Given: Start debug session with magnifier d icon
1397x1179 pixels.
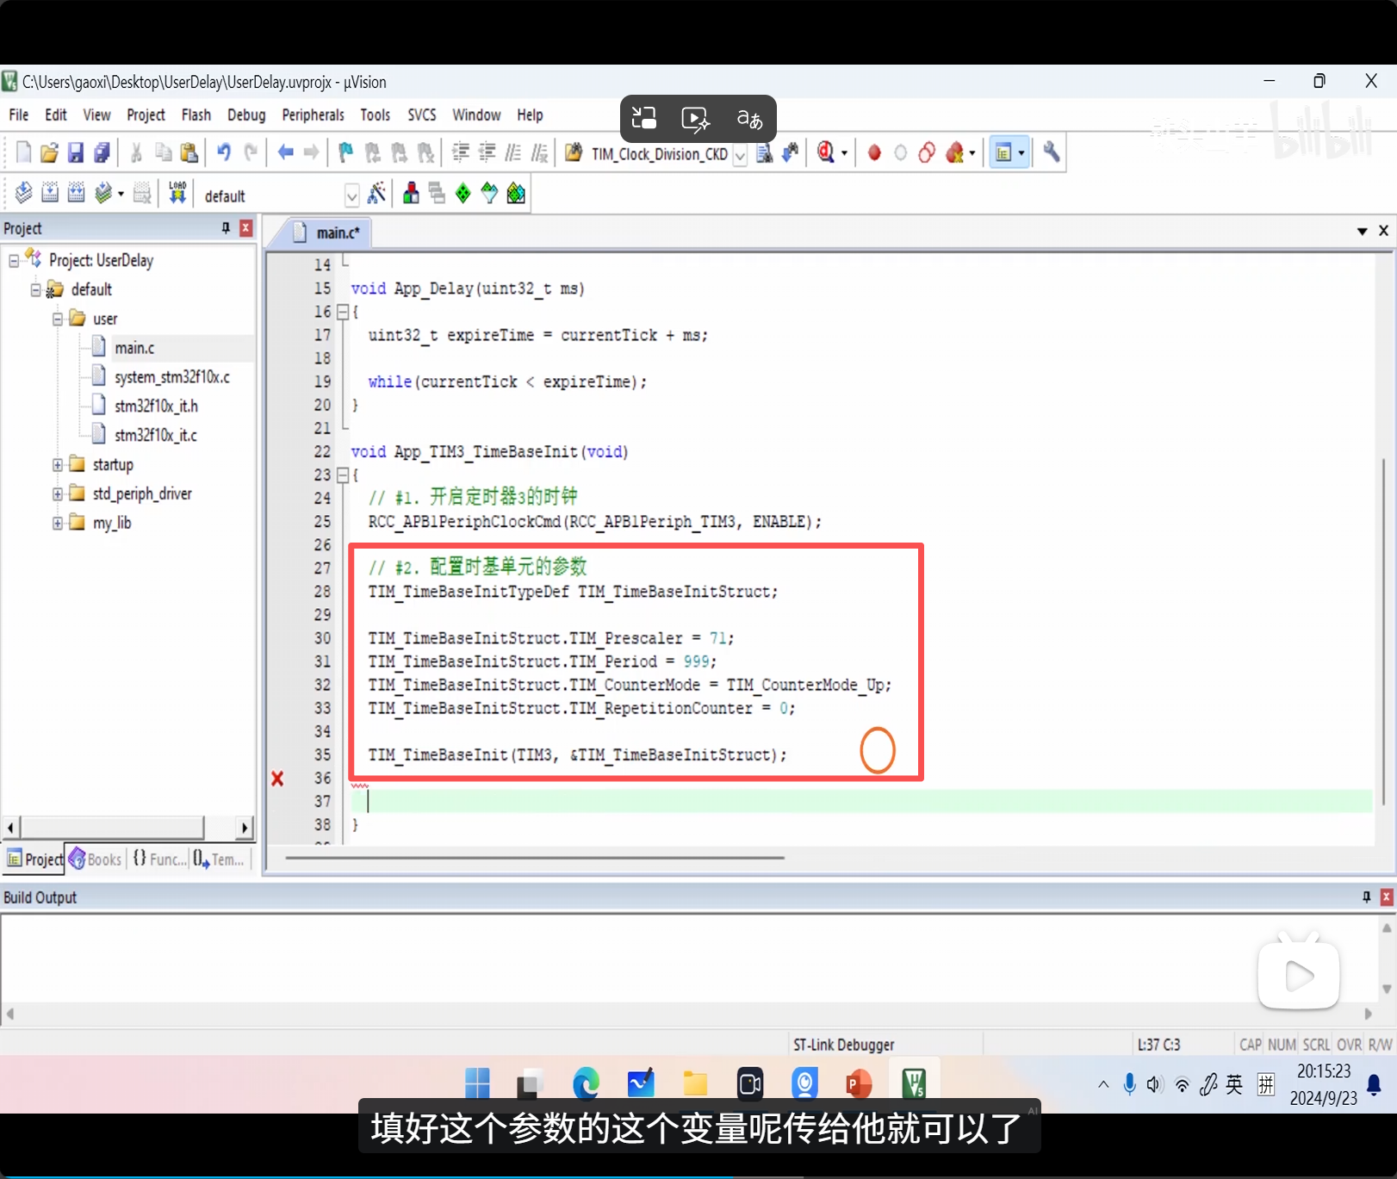Looking at the screenshot, I should coord(826,152).
